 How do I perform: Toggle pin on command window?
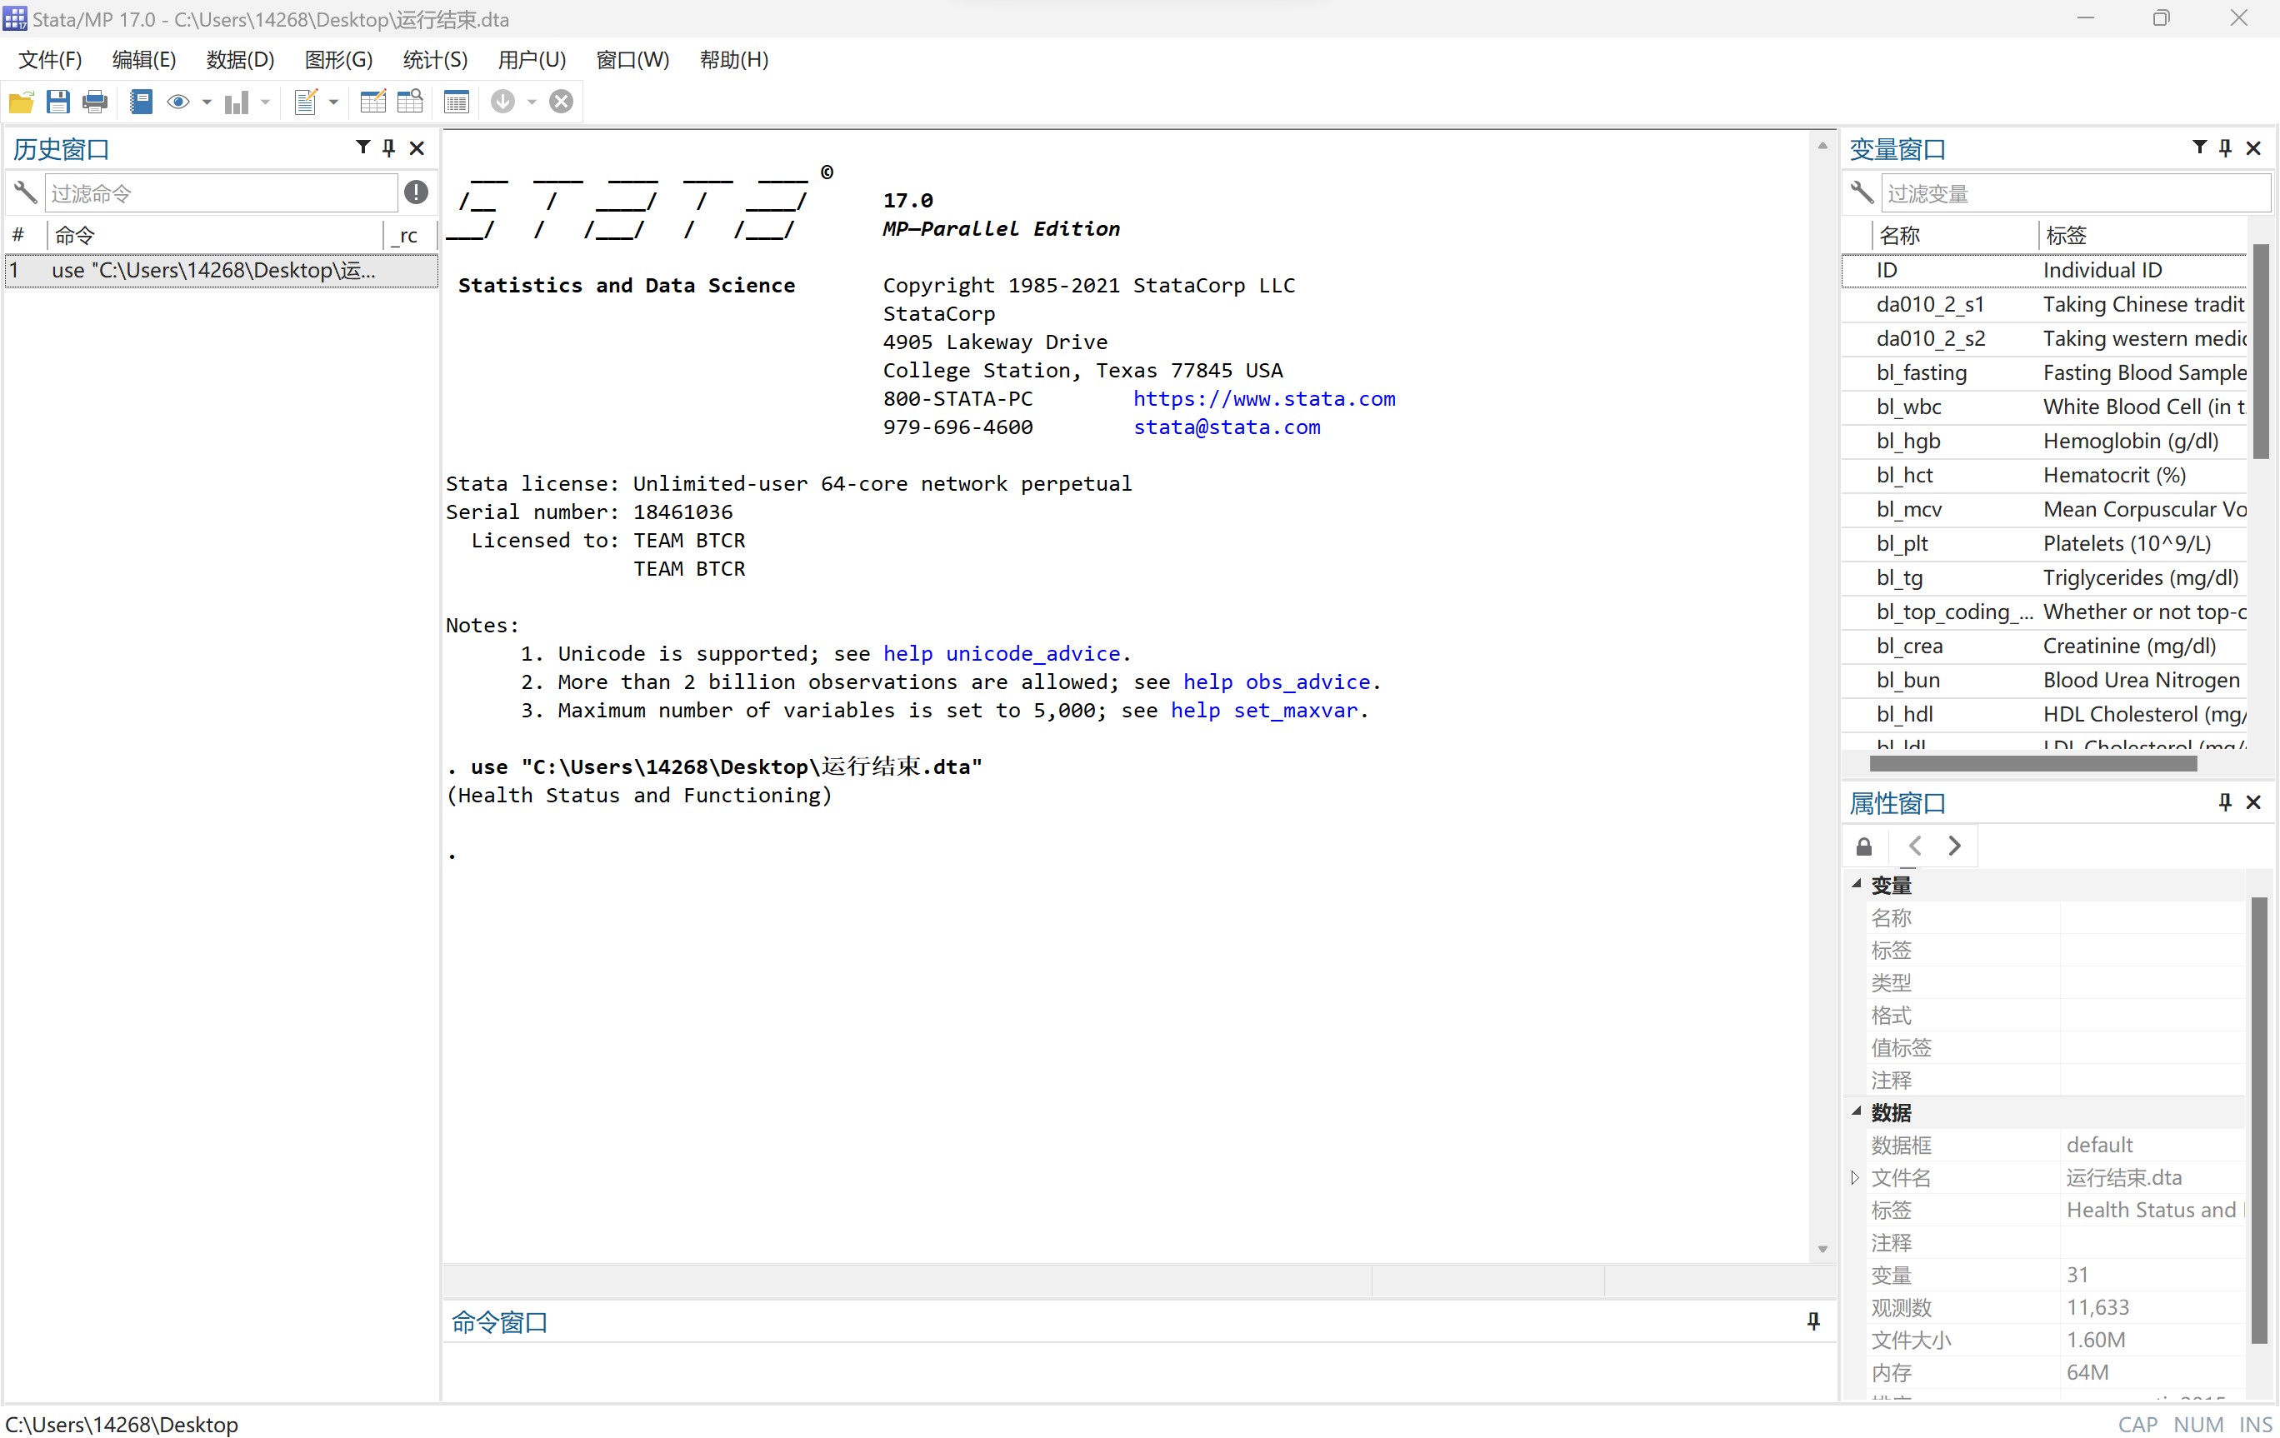(x=1812, y=1321)
